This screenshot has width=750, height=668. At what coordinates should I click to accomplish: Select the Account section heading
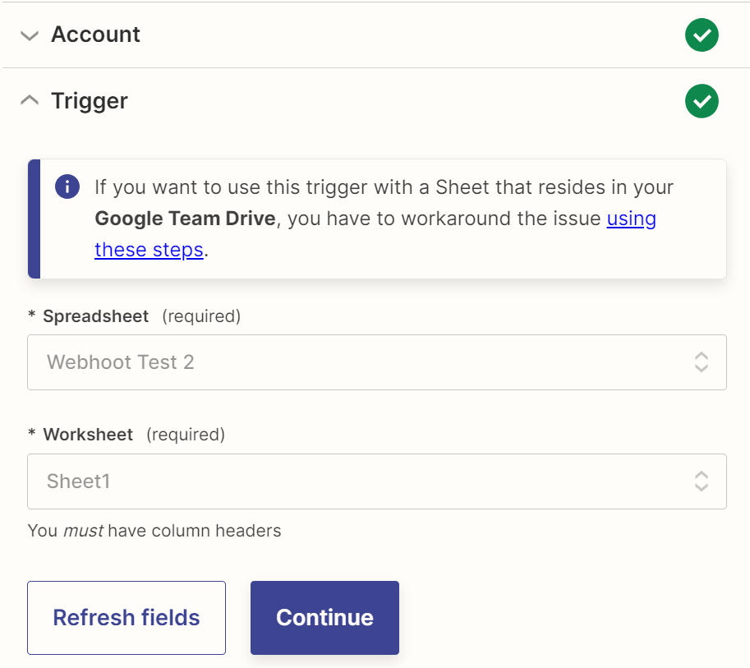(95, 35)
